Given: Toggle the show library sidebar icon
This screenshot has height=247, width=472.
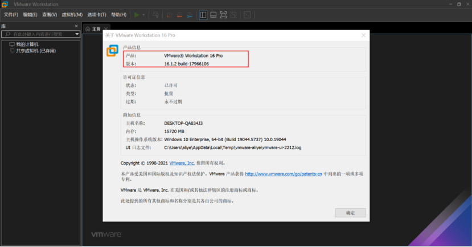Looking at the screenshot, I should click(203, 15).
